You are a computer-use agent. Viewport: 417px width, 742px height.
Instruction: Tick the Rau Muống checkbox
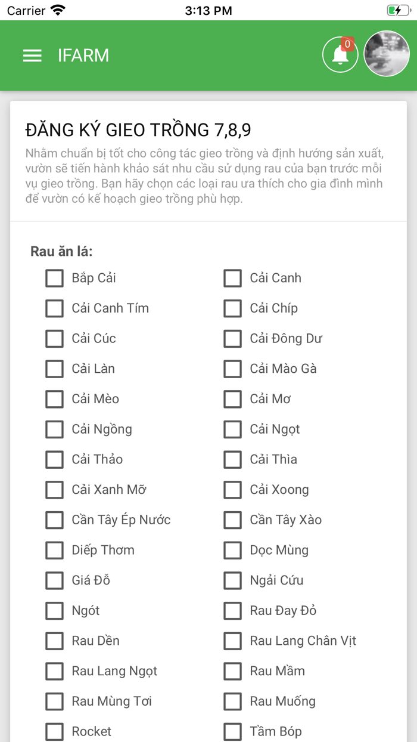point(233,701)
